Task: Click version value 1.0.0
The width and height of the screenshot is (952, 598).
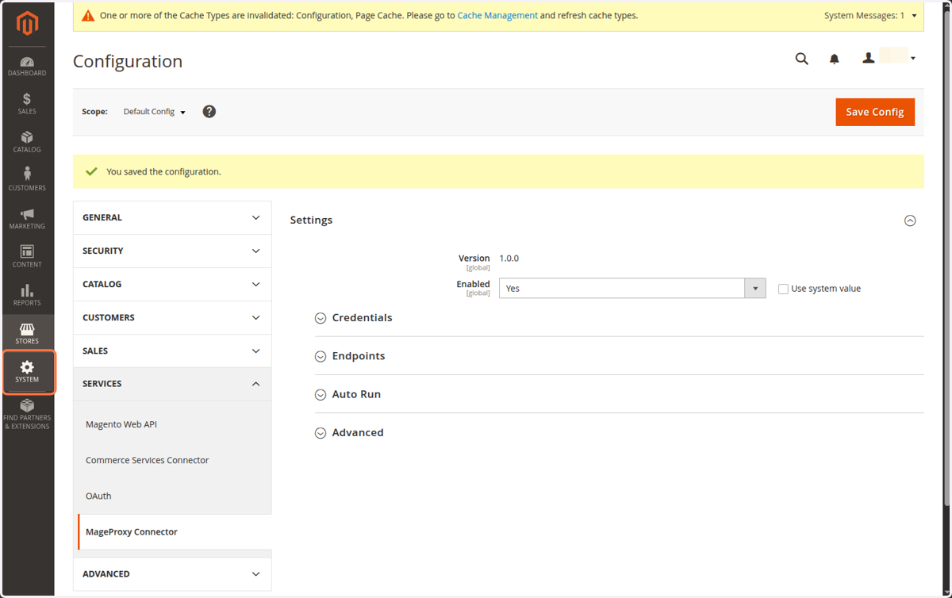Action: click(509, 259)
